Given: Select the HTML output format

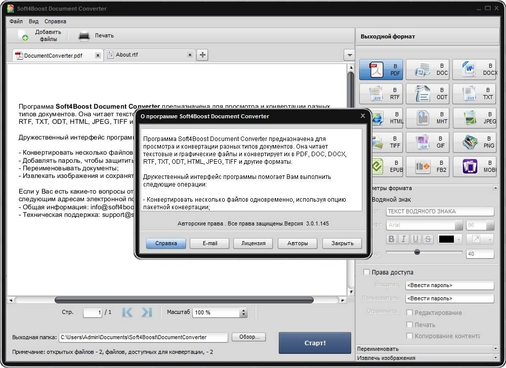Looking at the screenshot, I should point(387,118).
